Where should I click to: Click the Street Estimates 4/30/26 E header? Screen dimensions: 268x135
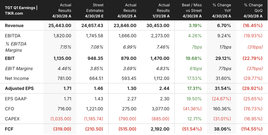[94, 10]
